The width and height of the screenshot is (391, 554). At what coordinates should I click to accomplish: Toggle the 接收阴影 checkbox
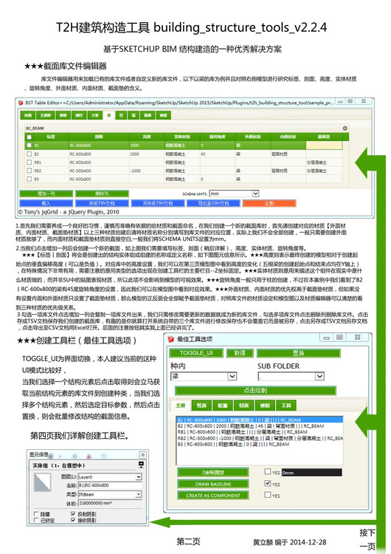(73, 520)
